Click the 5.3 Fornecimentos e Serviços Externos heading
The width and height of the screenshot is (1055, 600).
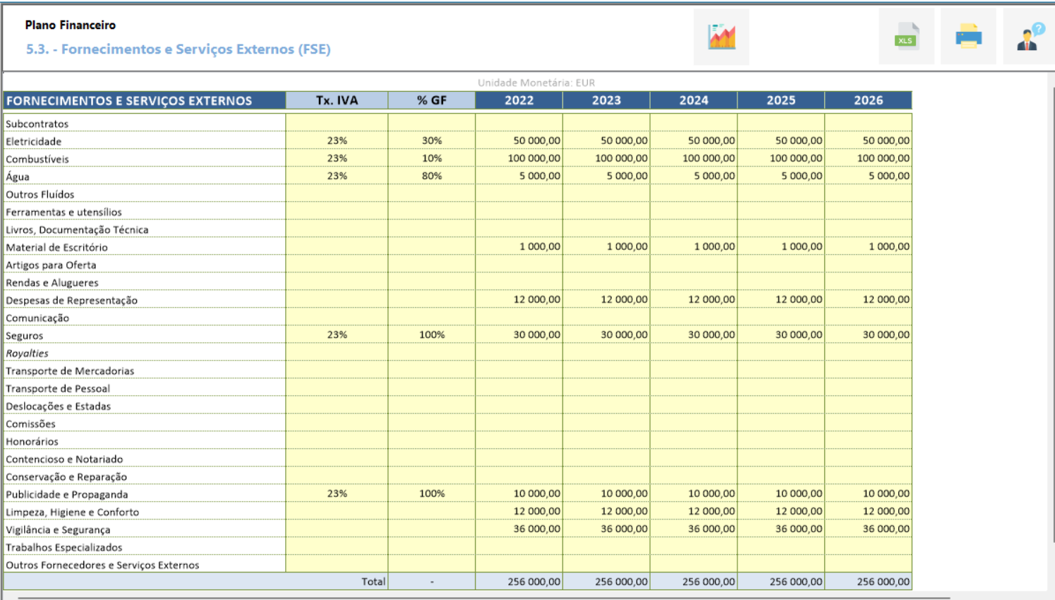click(x=179, y=49)
